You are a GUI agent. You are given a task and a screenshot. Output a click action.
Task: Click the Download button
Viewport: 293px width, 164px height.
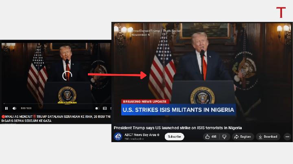click(x=268, y=136)
